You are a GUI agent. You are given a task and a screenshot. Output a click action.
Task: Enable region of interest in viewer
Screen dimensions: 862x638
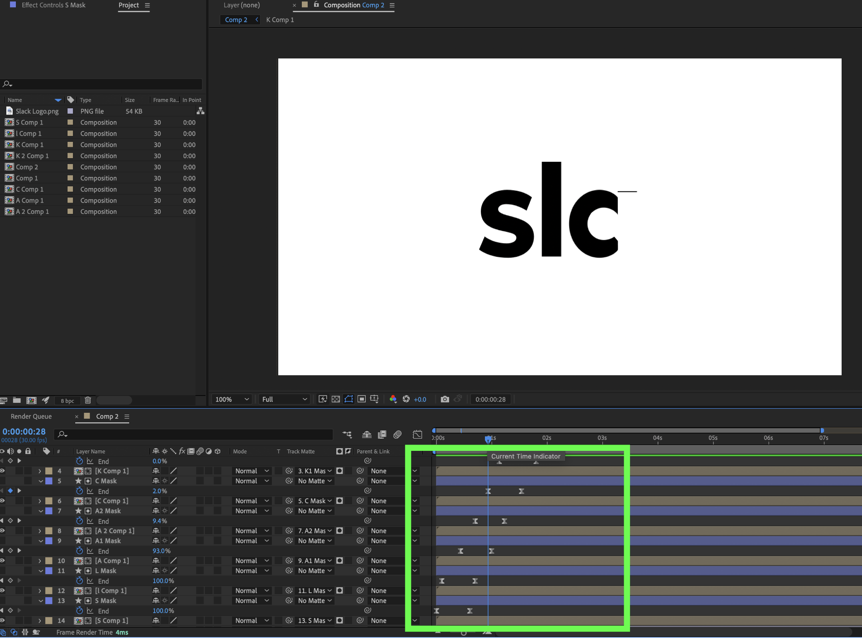(x=362, y=399)
